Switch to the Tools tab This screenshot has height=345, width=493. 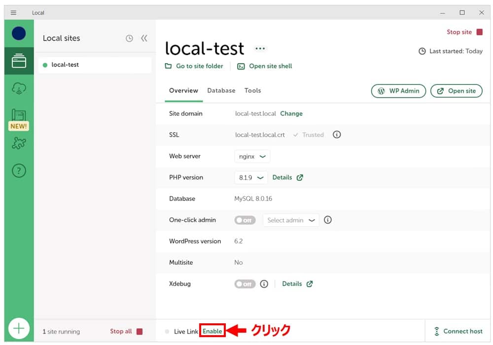pos(252,91)
